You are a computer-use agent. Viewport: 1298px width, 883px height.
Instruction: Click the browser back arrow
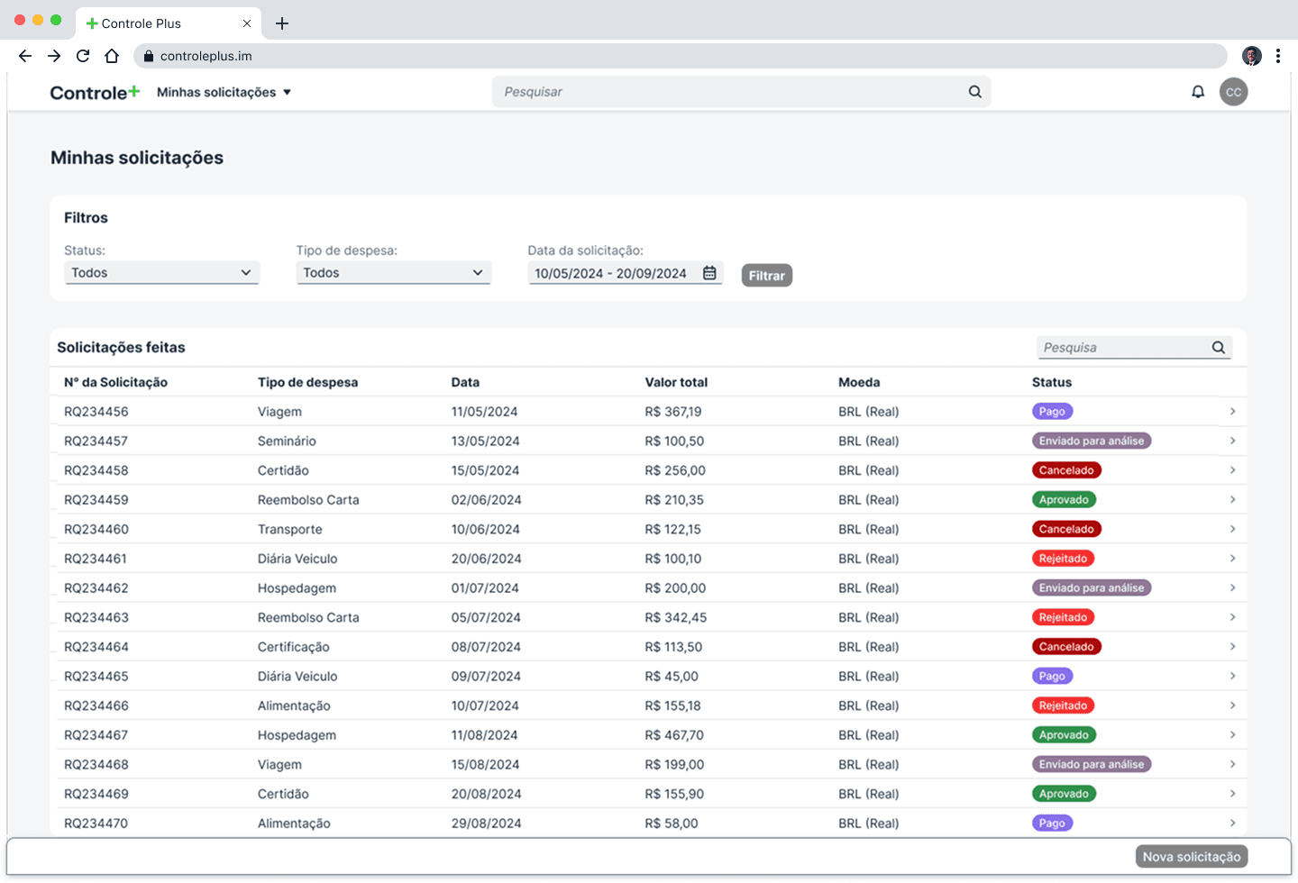25,56
